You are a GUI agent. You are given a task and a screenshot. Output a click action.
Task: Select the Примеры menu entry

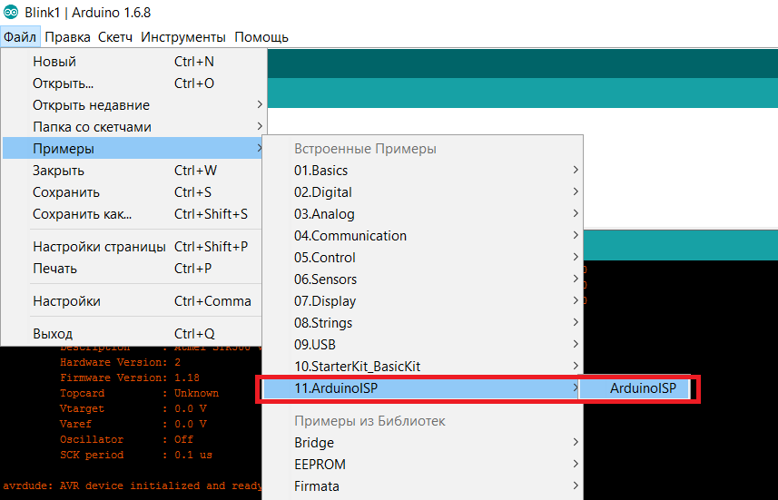pos(133,148)
